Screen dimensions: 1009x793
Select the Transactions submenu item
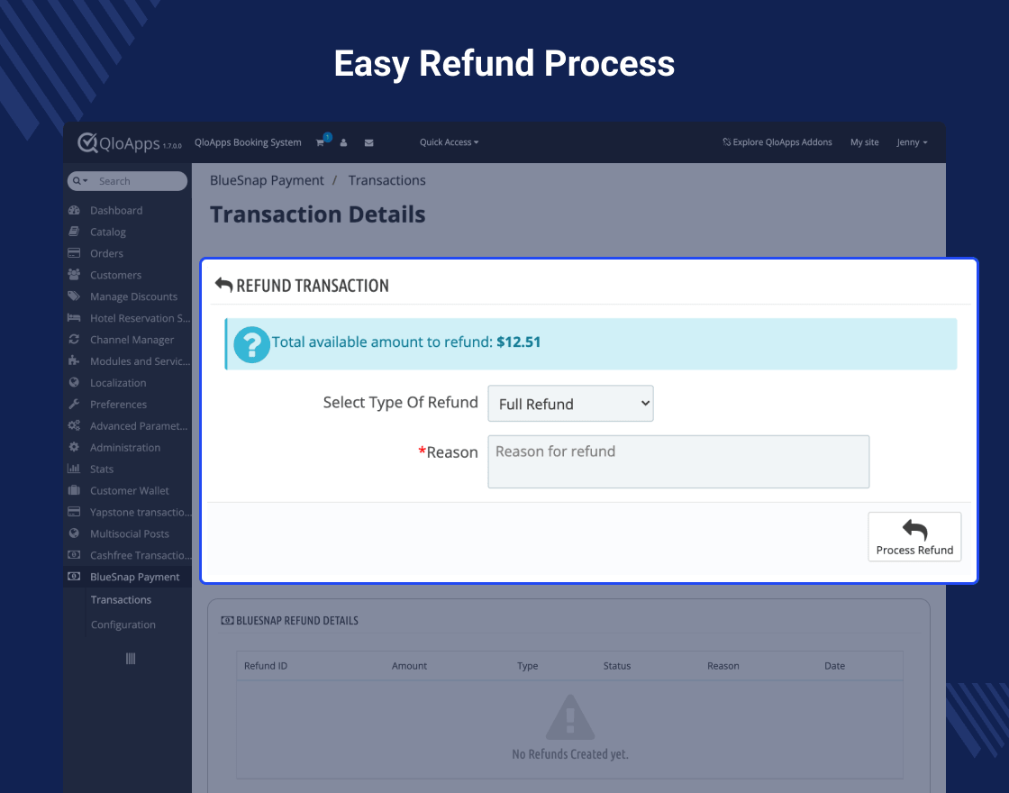[121, 599]
